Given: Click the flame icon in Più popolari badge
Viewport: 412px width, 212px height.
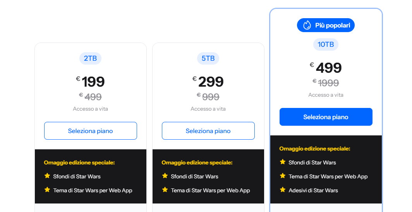Looking at the screenshot, I should [x=307, y=25].
